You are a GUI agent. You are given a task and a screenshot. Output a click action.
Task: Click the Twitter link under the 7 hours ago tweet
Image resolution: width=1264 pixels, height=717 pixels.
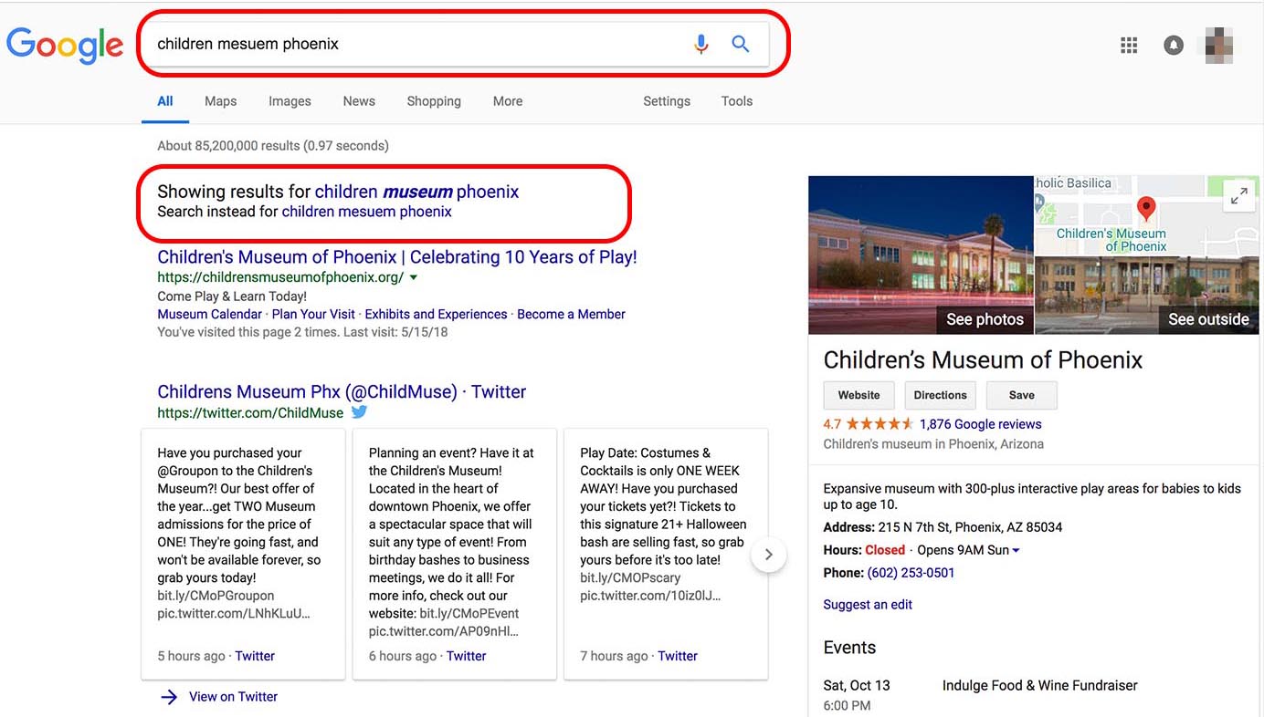coord(678,656)
